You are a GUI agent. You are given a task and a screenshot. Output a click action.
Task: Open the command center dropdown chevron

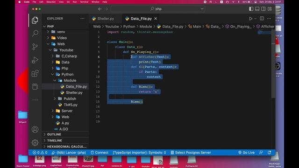(x=202, y=9)
